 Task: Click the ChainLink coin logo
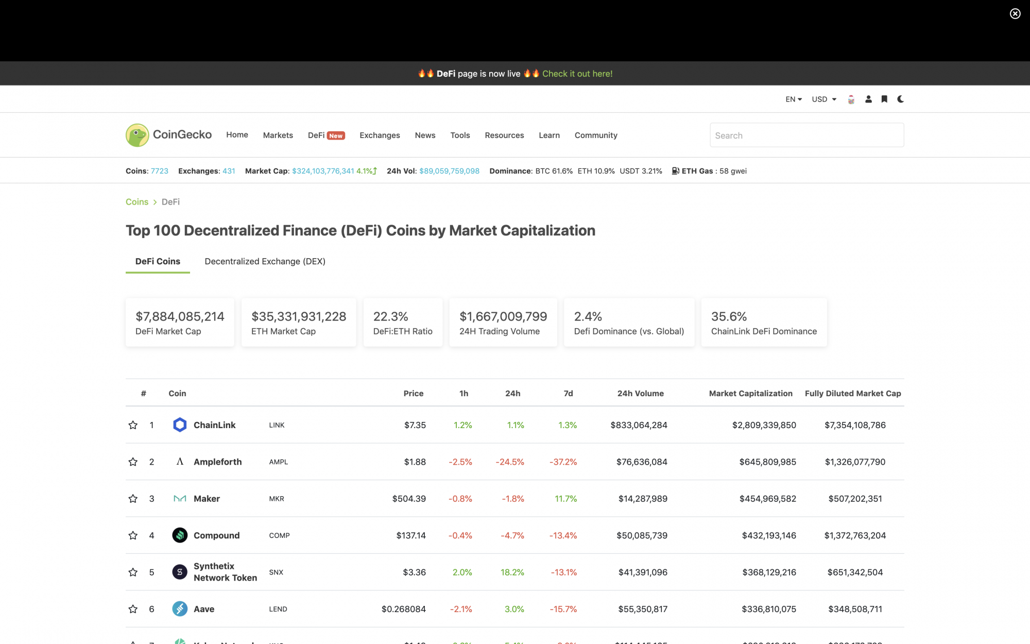(180, 425)
